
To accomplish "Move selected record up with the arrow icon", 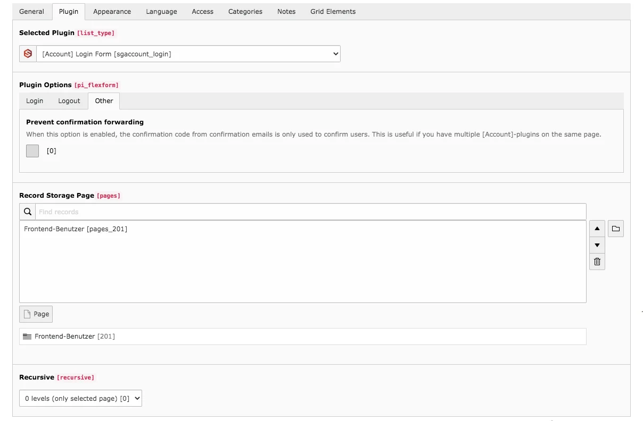I will (597, 228).
